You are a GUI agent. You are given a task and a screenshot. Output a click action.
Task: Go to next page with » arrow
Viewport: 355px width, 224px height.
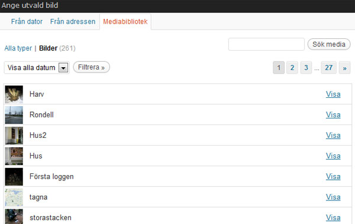click(x=344, y=68)
